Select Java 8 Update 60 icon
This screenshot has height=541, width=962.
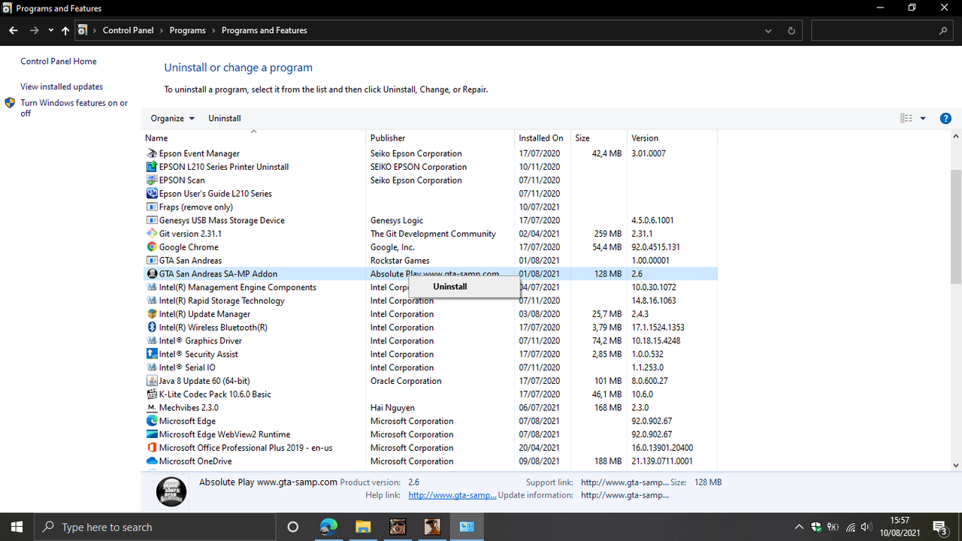[152, 381]
